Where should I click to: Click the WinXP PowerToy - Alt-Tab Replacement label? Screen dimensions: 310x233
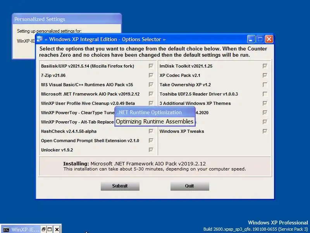pyautogui.click(x=77, y=122)
